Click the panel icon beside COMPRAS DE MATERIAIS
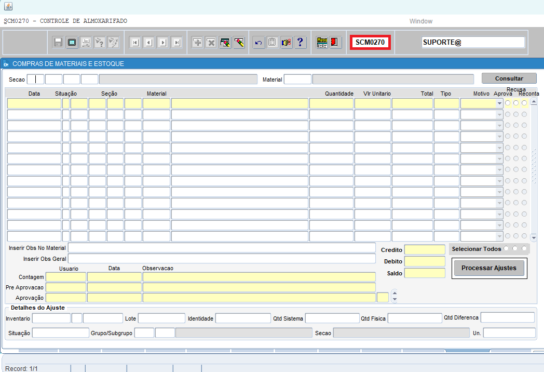Viewport: 544px width, 372px height. (x=6, y=64)
